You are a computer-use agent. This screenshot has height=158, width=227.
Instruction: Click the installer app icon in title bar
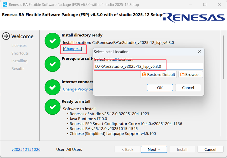(x=5, y=4)
